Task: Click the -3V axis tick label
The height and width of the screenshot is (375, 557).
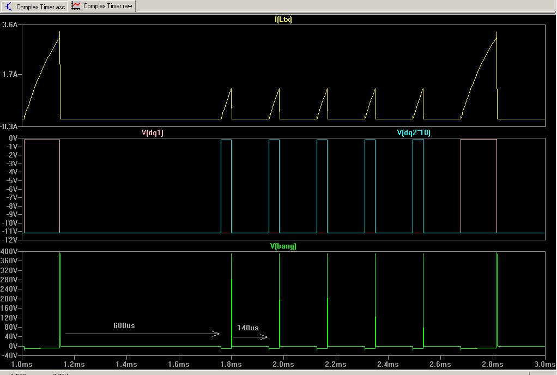Action: (12, 164)
